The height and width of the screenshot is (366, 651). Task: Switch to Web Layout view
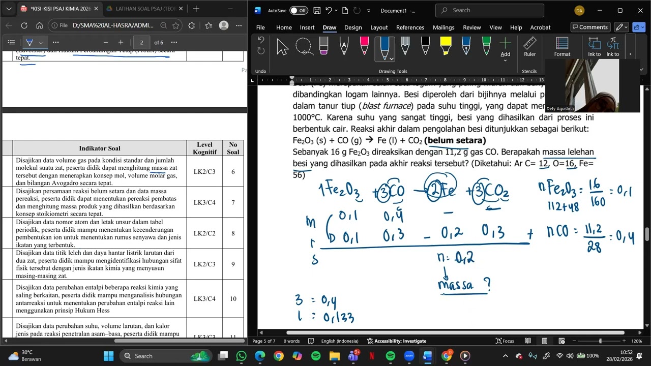[561, 341]
